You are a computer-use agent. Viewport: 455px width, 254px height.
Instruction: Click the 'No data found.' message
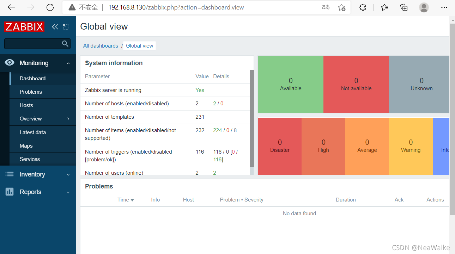point(300,213)
